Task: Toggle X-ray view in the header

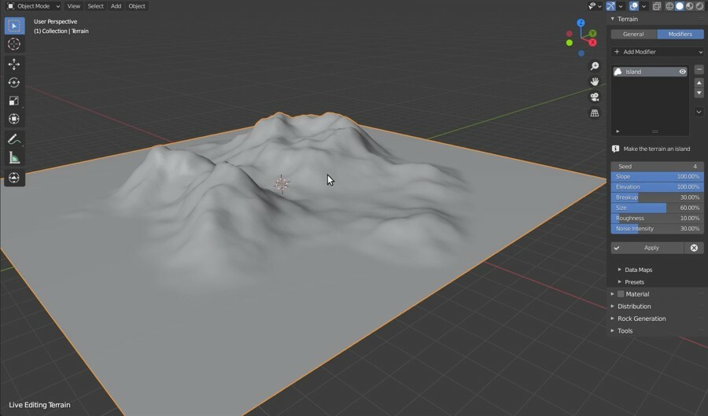Action: (657, 6)
